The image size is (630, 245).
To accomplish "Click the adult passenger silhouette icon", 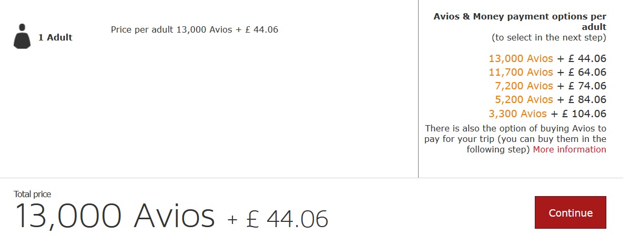I will (x=22, y=36).
